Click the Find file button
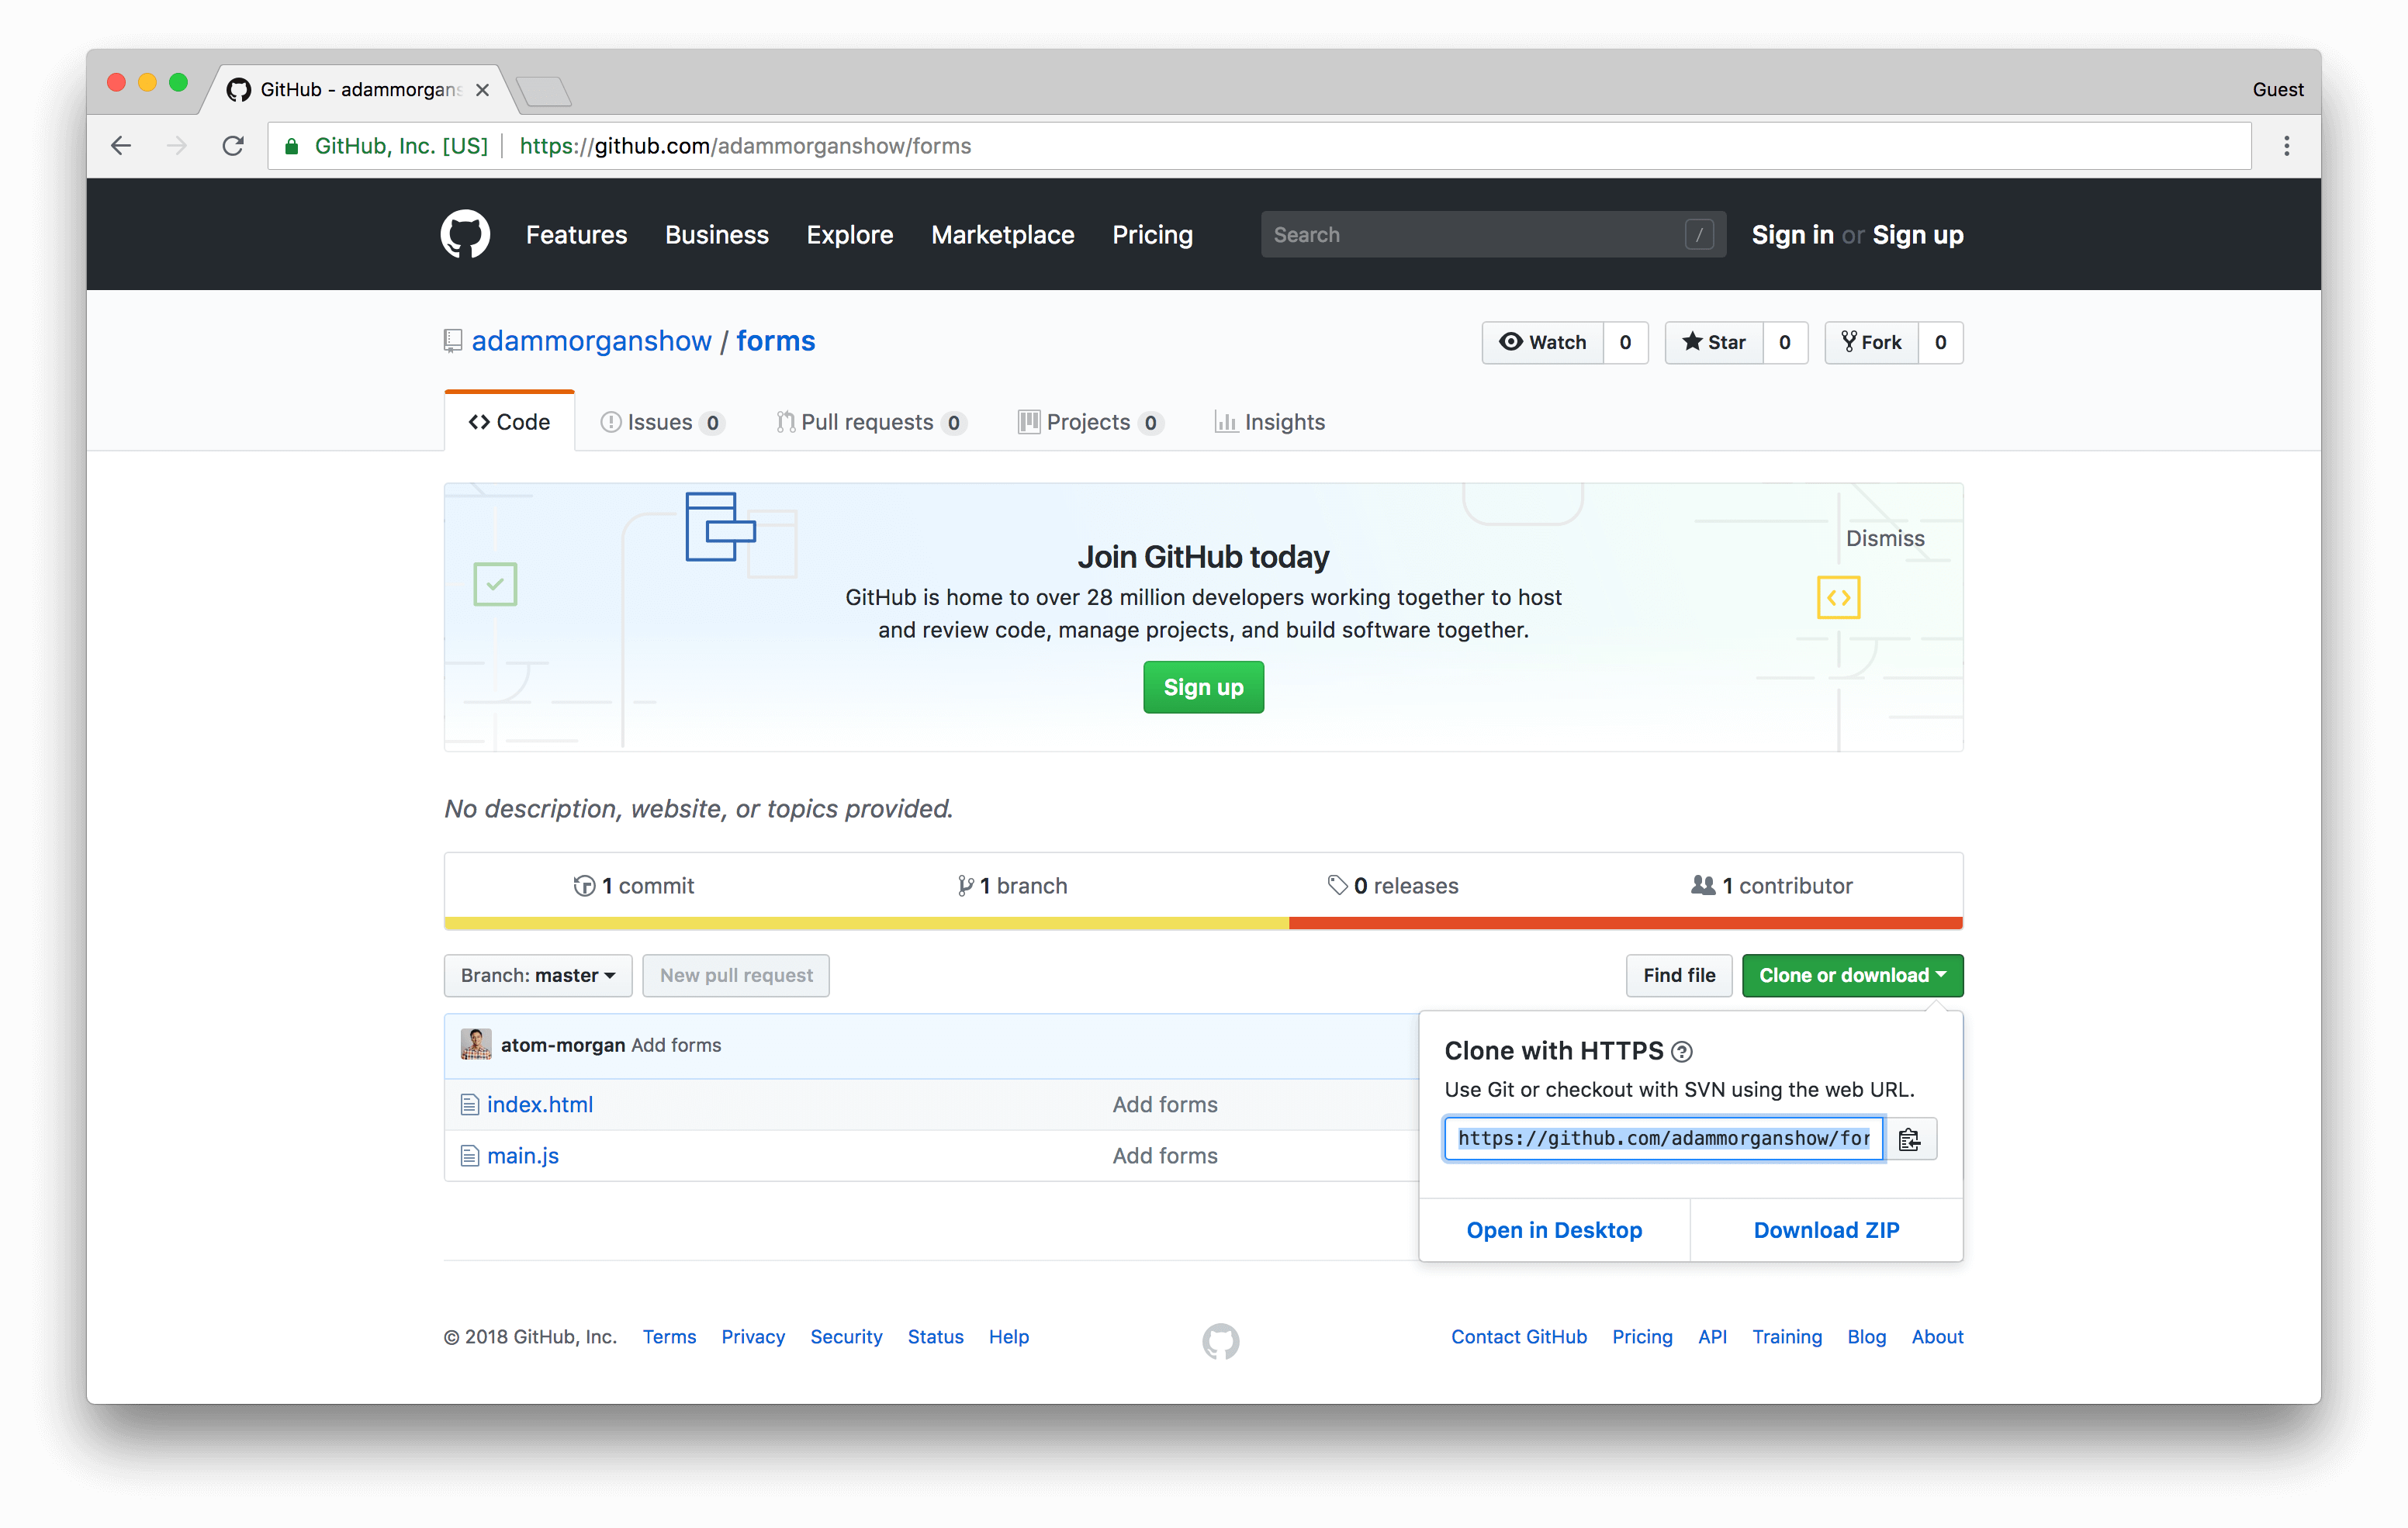Image resolution: width=2408 pixels, height=1528 pixels. point(1679,975)
